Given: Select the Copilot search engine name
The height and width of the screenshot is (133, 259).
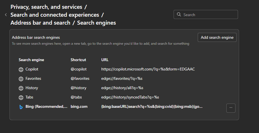Looking at the screenshot, I should (x=32, y=69).
